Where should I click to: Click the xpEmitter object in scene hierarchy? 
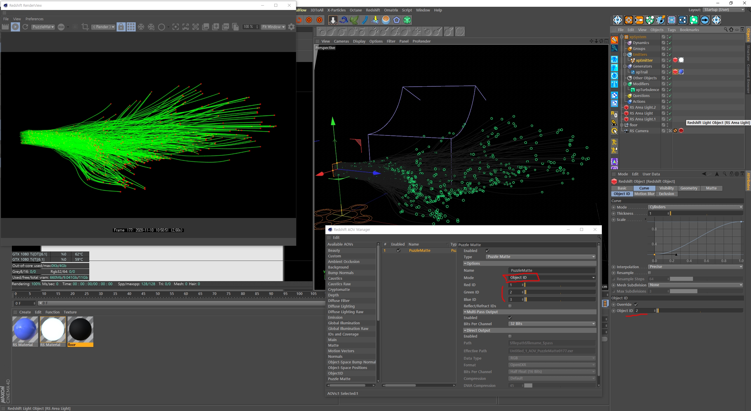645,60
